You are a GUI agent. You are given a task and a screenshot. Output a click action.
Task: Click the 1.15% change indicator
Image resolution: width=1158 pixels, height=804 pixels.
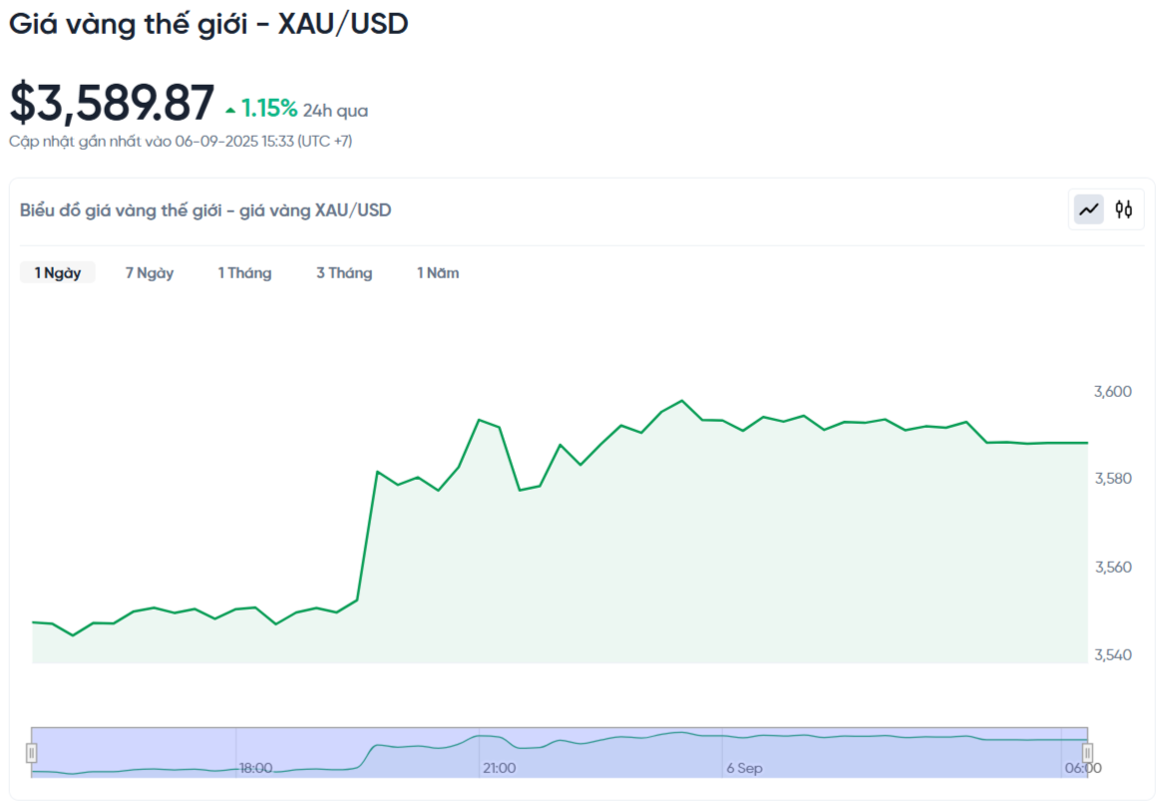point(269,109)
